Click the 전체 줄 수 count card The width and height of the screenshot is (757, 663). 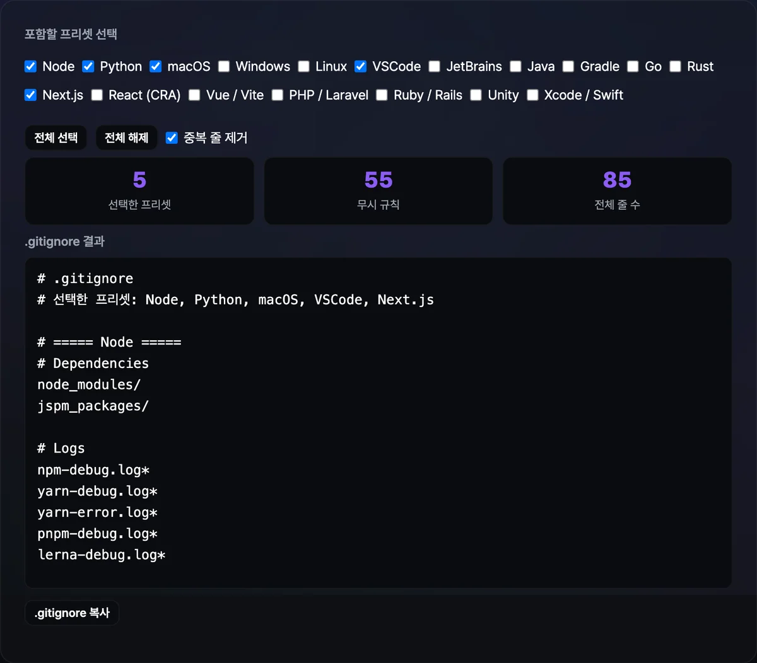[617, 191]
